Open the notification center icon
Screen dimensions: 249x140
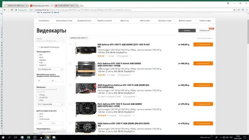coord(245,137)
